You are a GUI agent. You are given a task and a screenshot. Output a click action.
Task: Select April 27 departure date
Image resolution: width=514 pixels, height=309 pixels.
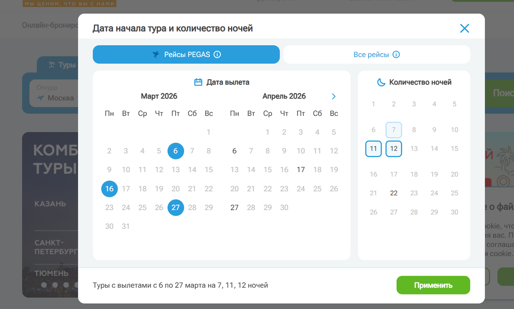(234, 207)
